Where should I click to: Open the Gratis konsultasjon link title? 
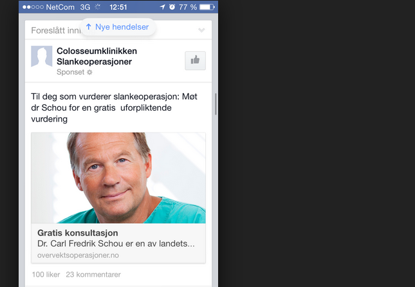pyautogui.click(x=78, y=233)
